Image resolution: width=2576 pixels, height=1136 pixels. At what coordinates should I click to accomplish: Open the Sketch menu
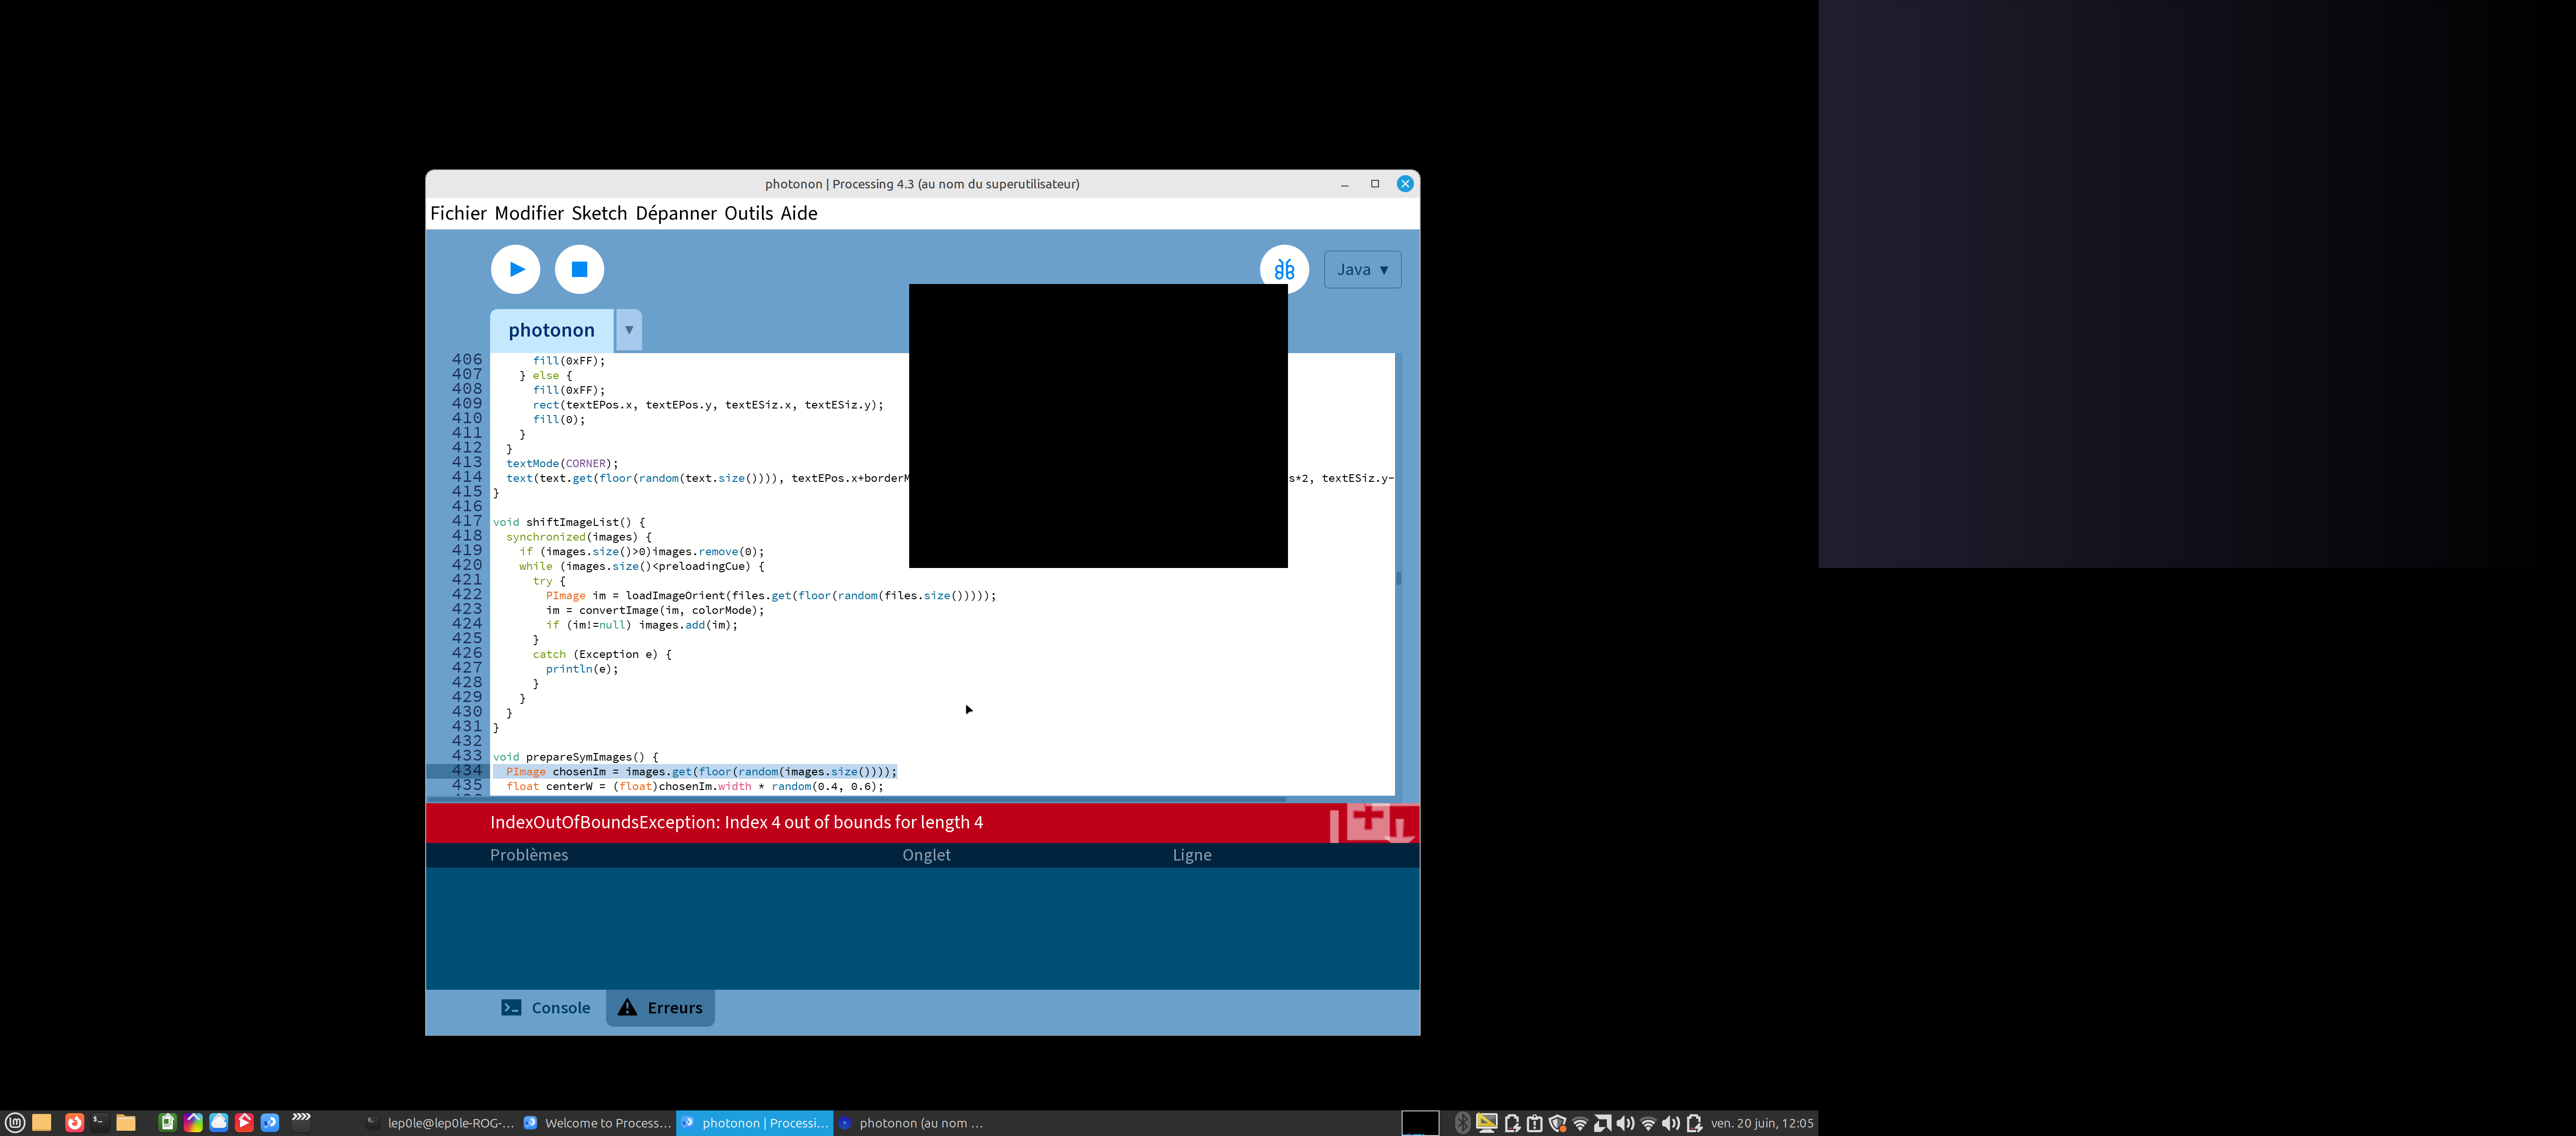pyautogui.click(x=599, y=213)
